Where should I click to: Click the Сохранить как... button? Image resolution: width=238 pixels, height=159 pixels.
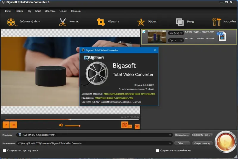point(202,135)
